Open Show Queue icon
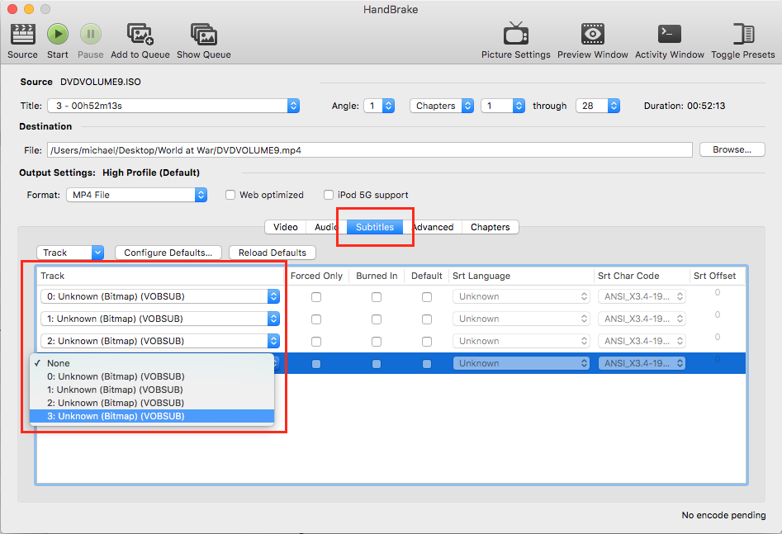 [x=203, y=35]
